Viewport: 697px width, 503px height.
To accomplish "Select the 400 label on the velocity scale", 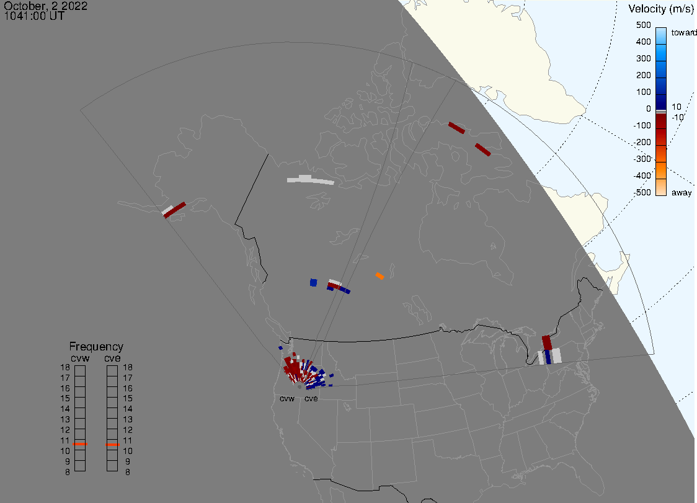I will point(643,42).
